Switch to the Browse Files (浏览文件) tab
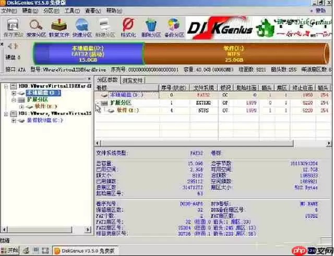Screen dimensions: 334x256 [x=134, y=80]
